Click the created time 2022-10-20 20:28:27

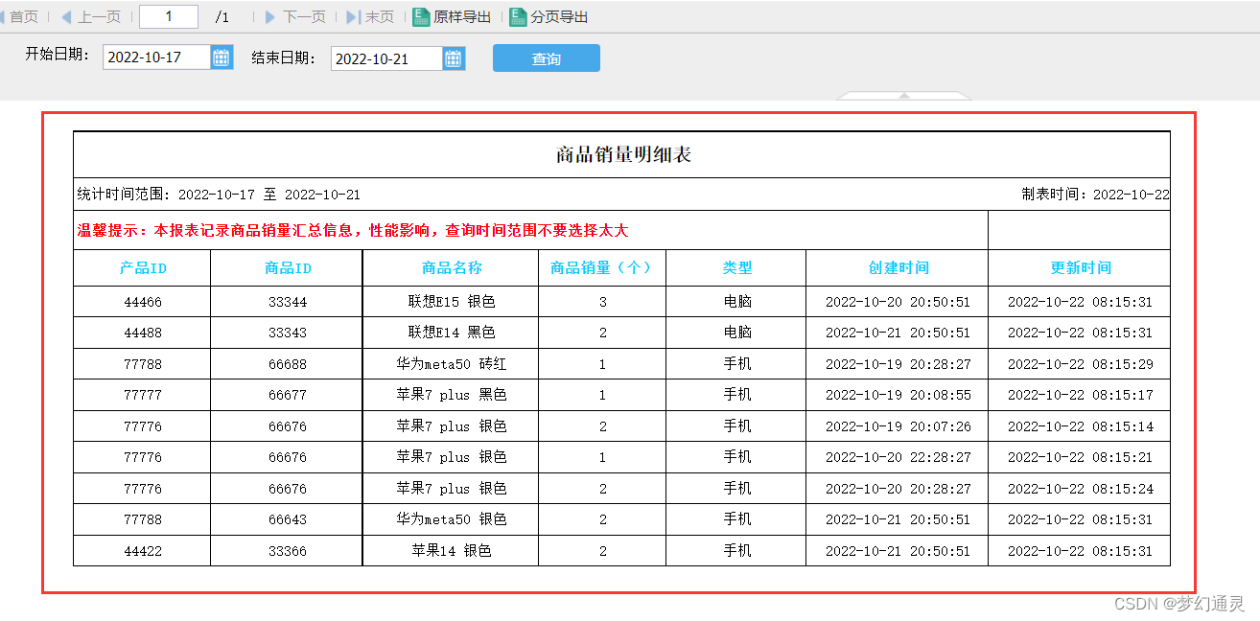[x=898, y=489]
